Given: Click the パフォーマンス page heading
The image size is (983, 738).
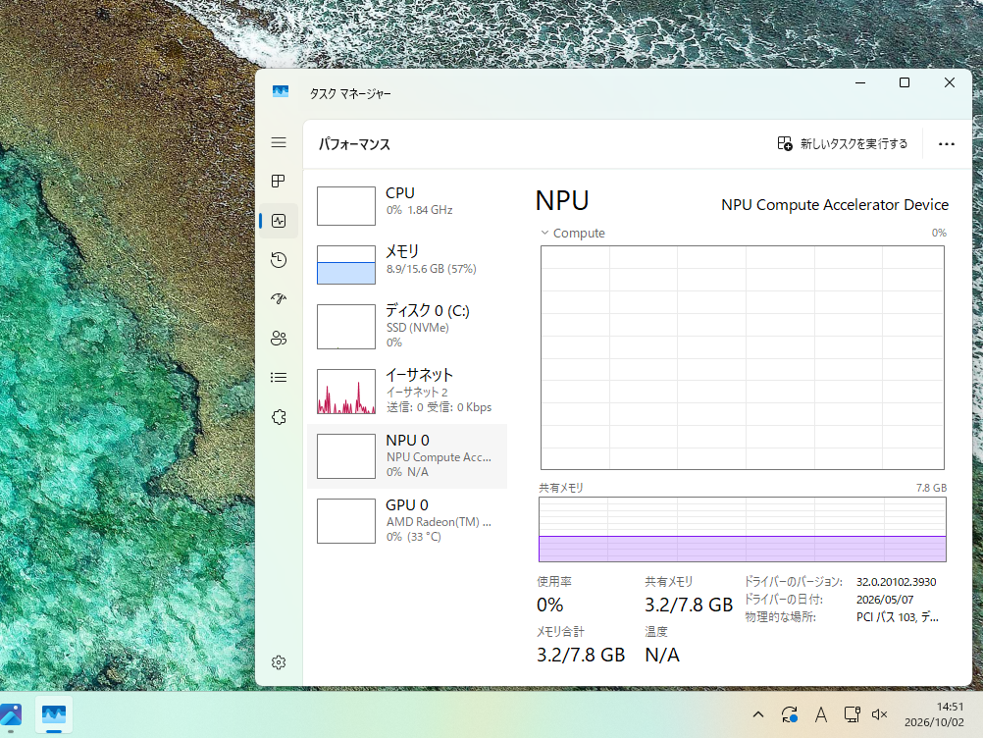Looking at the screenshot, I should tap(354, 144).
